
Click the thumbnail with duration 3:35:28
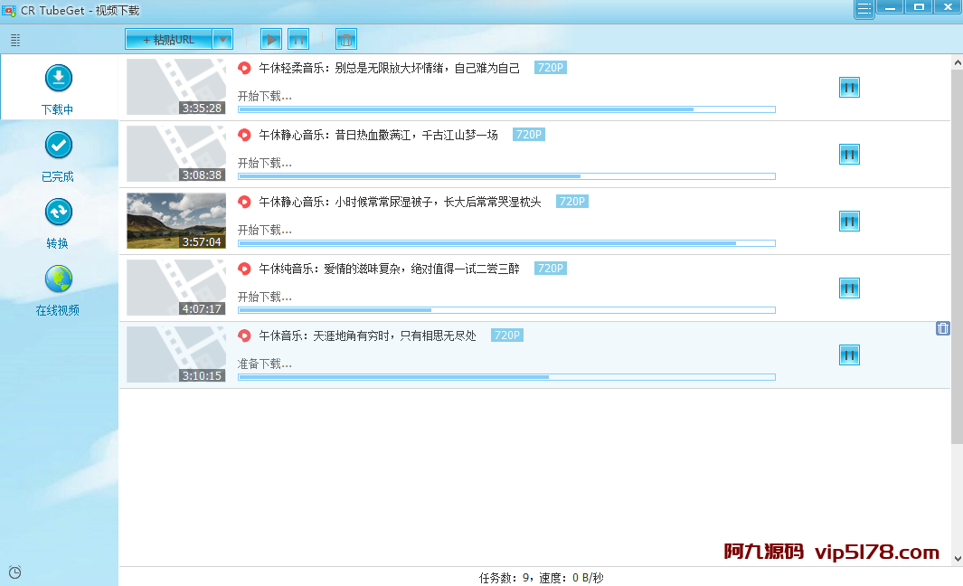pyautogui.click(x=176, y=87)
